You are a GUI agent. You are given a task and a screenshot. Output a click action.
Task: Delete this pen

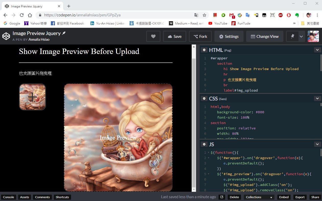coord(234,197)
